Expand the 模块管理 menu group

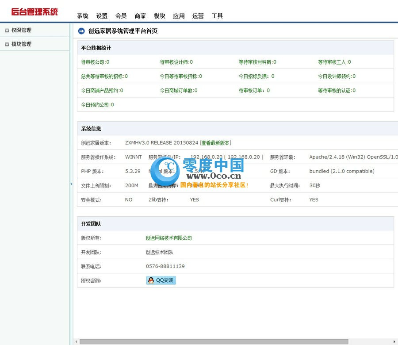click(21, 44)
